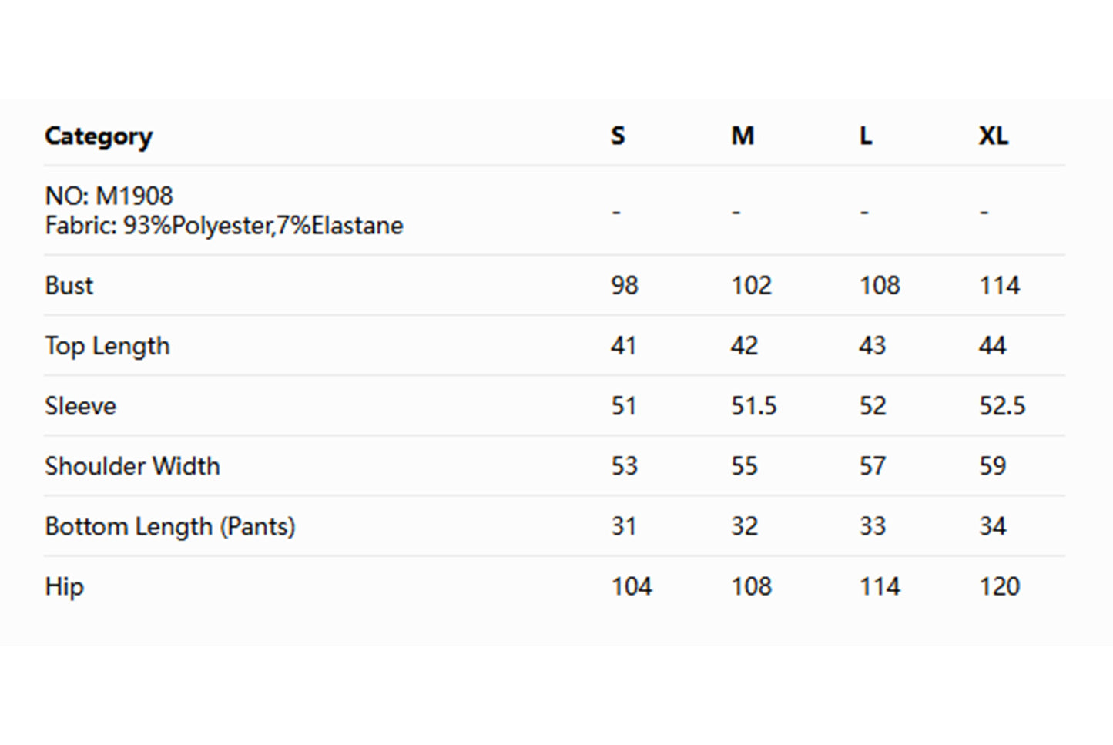Select the L size column header
This screenshot has width=1113, height=745.
pos(866,136)
